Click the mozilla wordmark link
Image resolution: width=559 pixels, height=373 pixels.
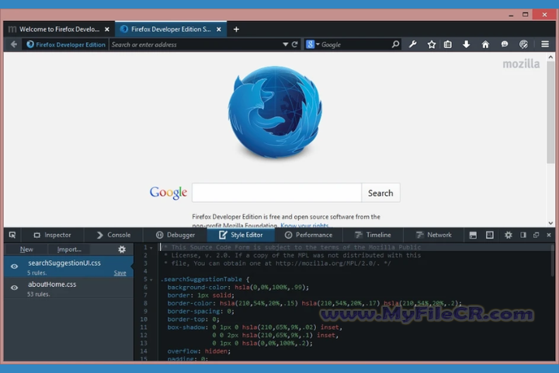tap(521, 64)
